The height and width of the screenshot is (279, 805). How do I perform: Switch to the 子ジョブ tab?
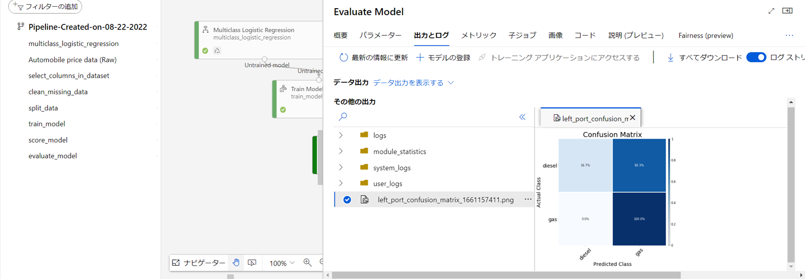(x=522, y=35)
